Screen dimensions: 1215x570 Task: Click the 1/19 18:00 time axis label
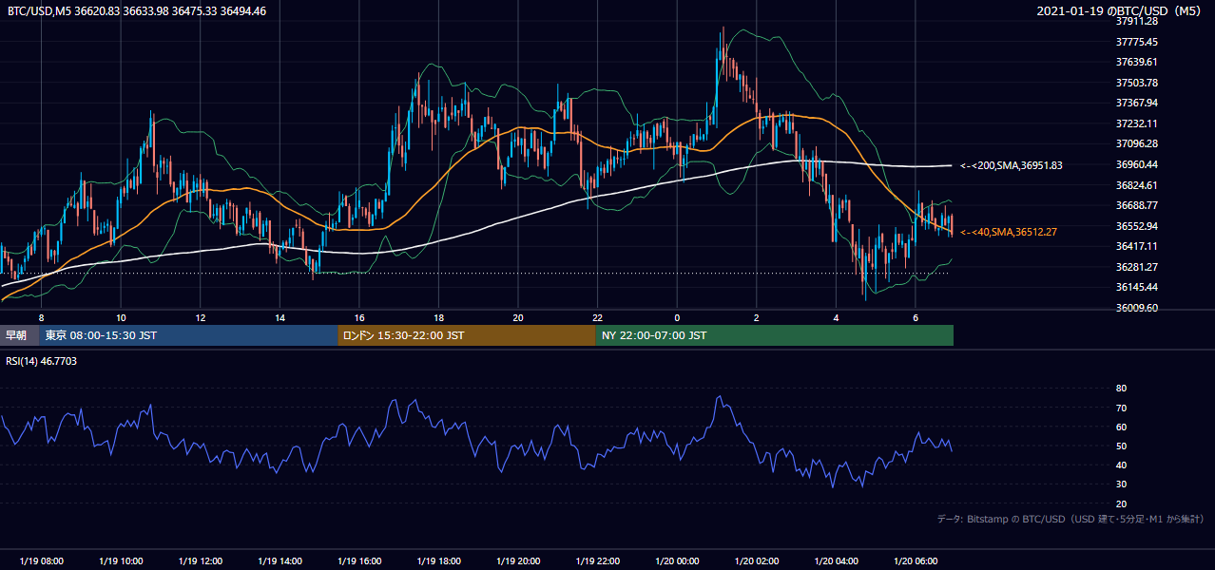438,561
